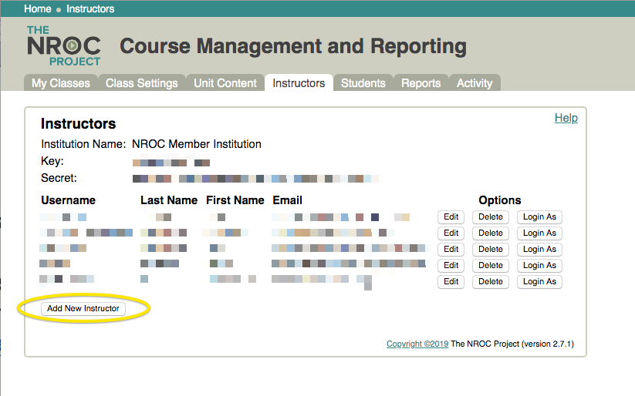Delete the fifth instructor in the list
635x396 pixels.
pyautogui.click(x=491, y=281)
